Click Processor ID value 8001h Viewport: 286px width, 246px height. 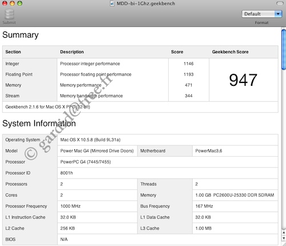tap(66, 173)
